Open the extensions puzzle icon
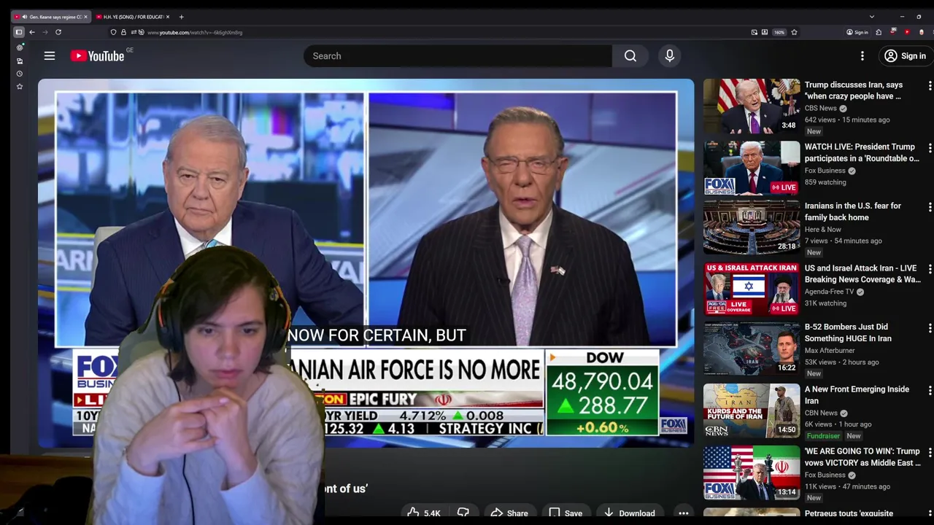Screen dimensions: 934x525 point(879,32)
